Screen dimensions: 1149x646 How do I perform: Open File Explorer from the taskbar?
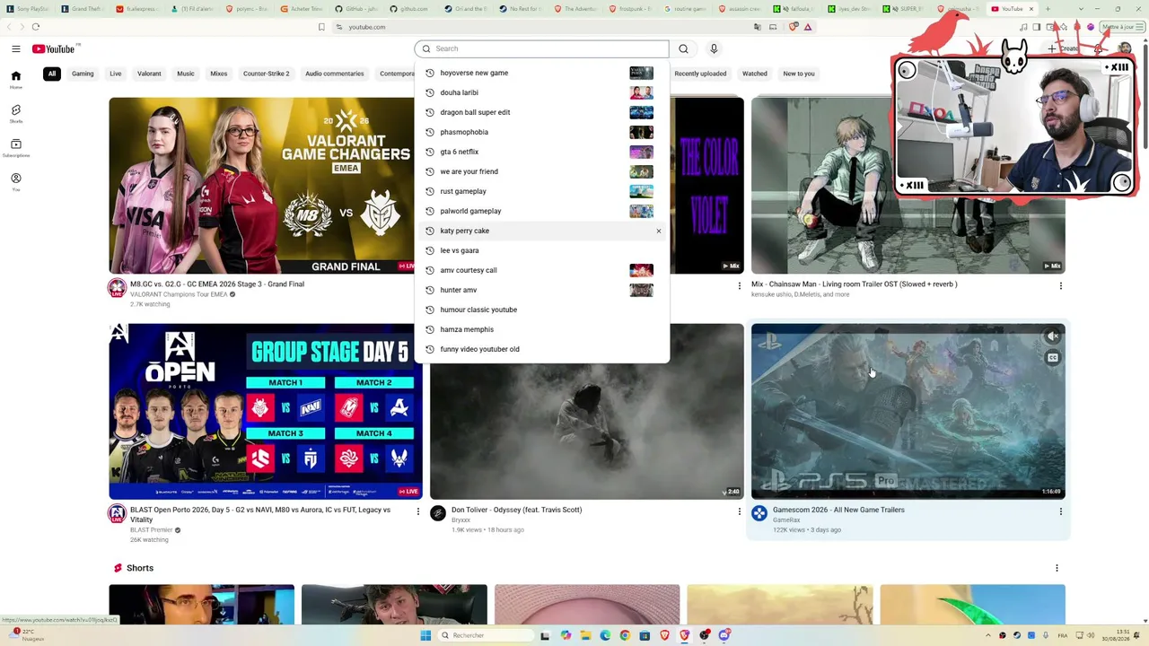[x=585, y=635]
